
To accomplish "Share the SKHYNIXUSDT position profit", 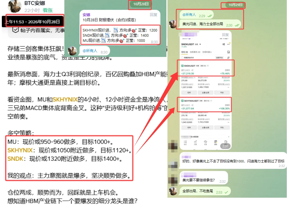I will pos(192,105).
